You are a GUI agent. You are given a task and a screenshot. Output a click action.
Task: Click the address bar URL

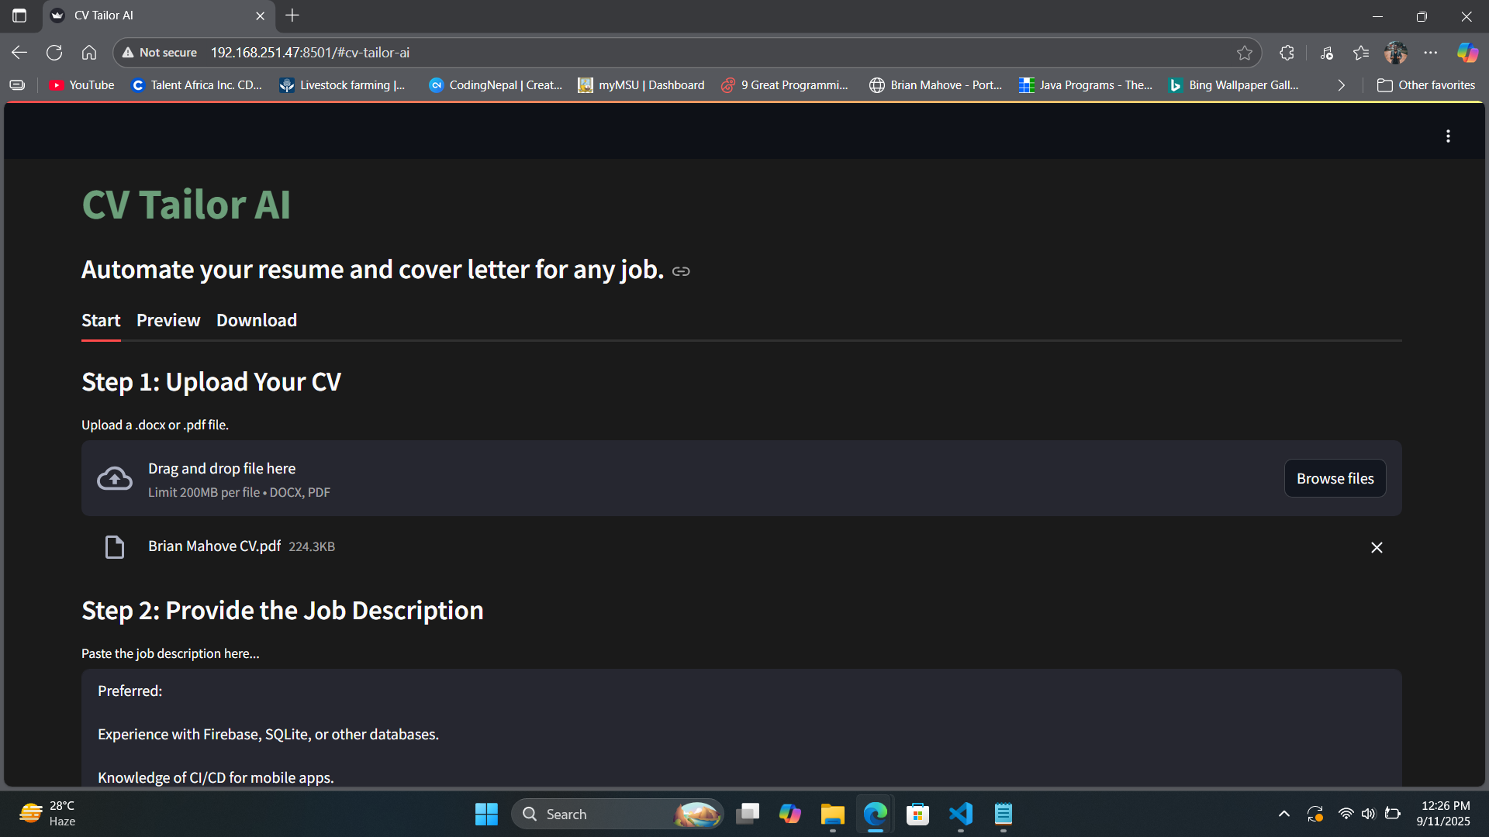[x=310, y=53]
